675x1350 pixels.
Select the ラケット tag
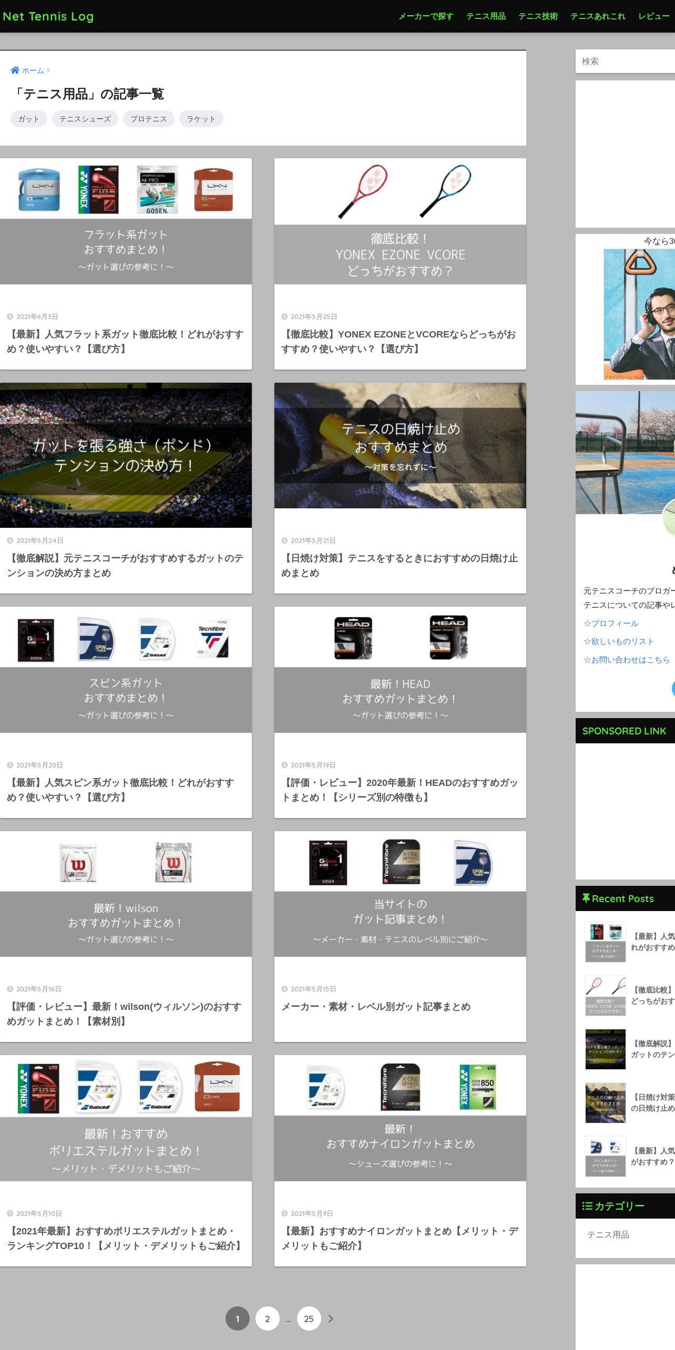coord(201,119)
